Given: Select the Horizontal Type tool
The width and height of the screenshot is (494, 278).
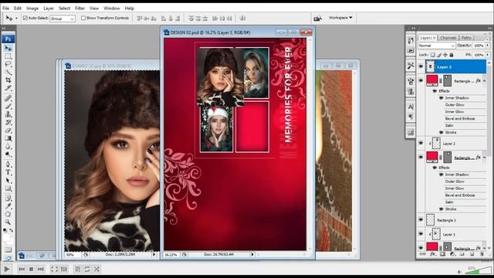Looking at the screenshot, I should (8, 172).
